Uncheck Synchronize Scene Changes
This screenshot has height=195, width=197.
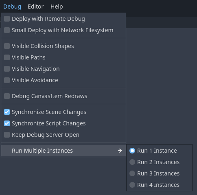63,112
